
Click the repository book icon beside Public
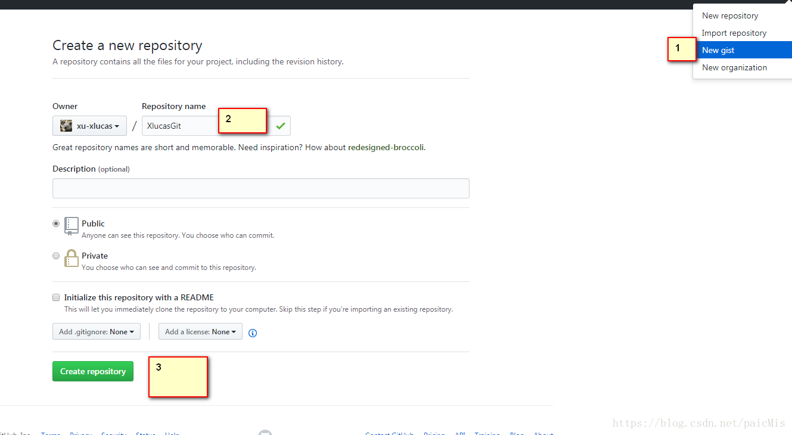click(72, 226)
